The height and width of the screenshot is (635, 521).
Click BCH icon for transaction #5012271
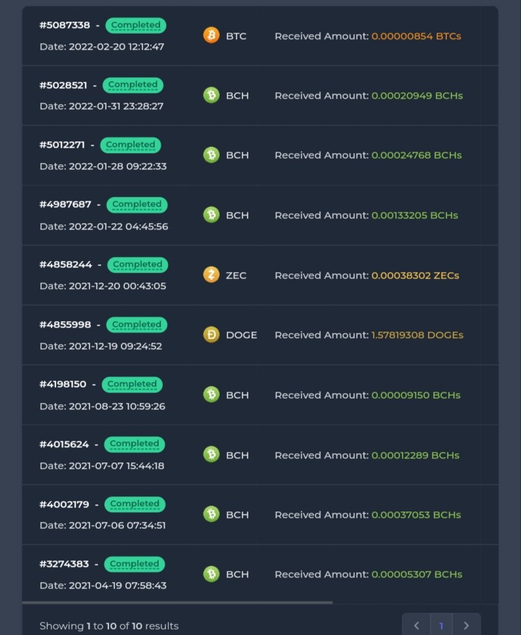pos(211,155)
